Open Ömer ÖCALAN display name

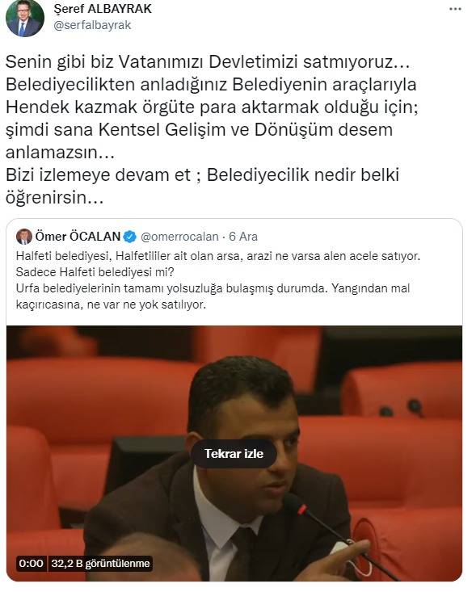(78, 237)
